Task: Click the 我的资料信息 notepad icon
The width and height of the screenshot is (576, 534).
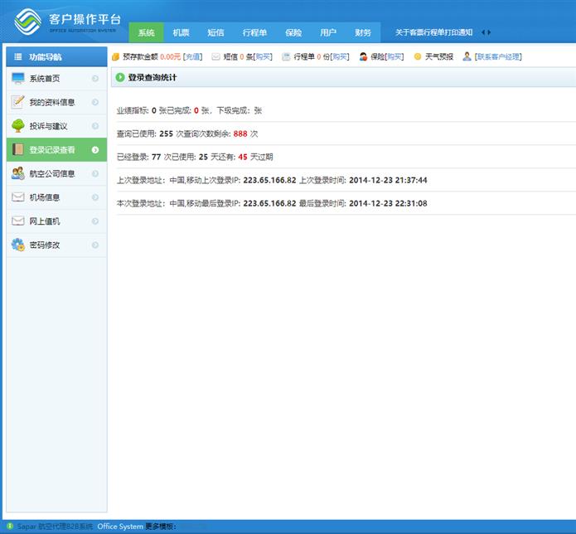Action: [17, 102]
